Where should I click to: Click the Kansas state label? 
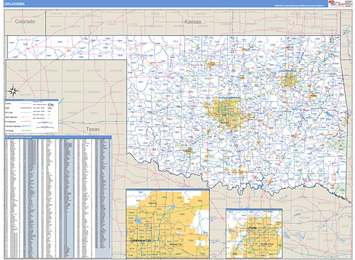193,21
